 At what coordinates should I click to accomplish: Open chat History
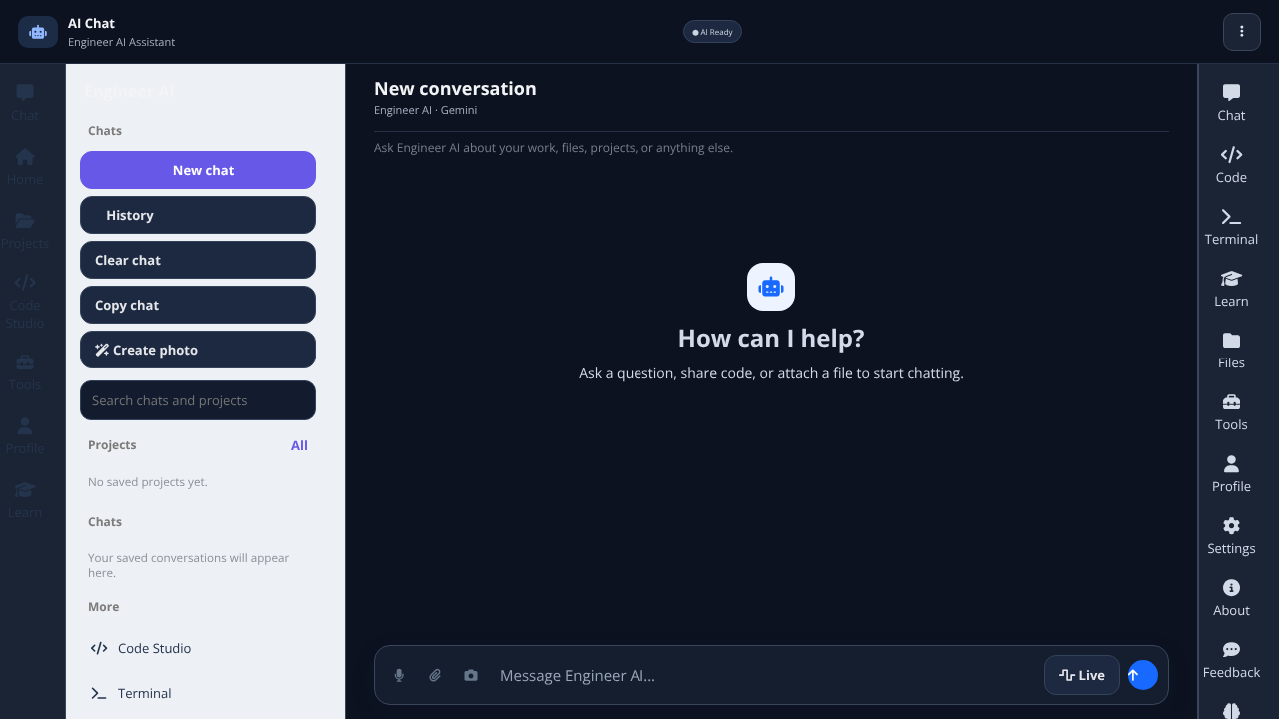point(198,215)
